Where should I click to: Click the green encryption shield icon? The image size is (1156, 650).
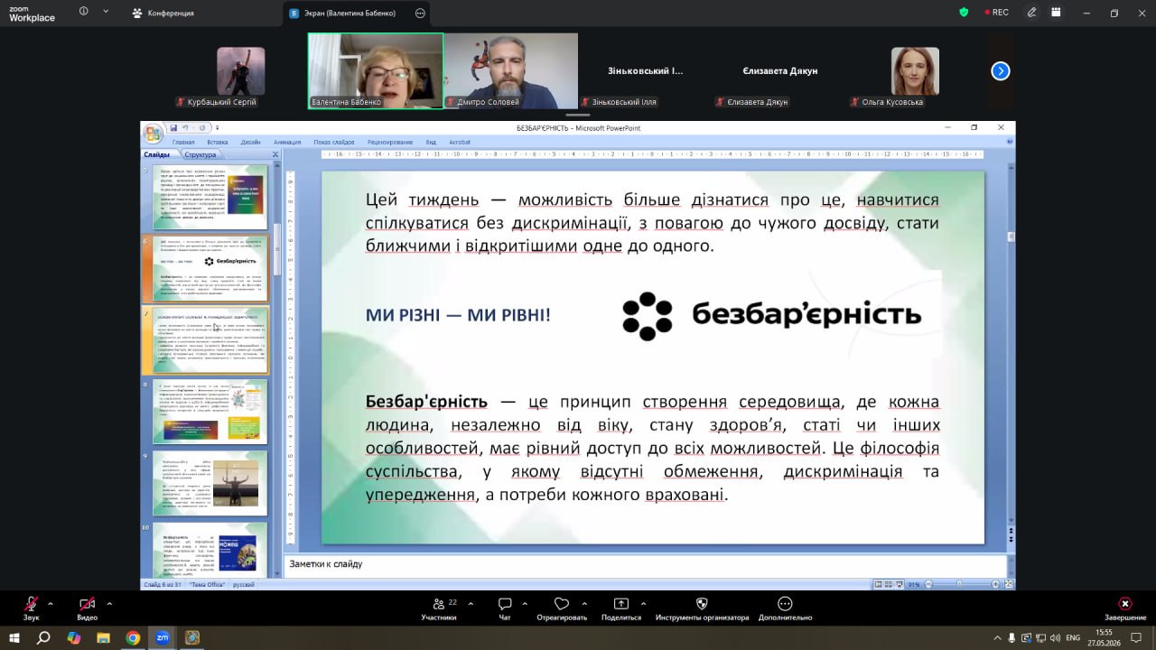[965, 13]
